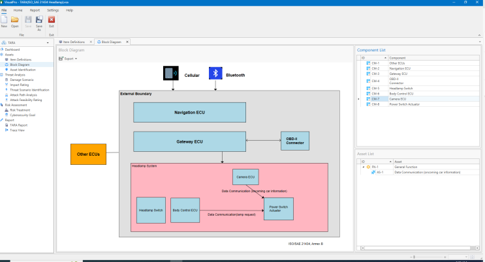
Task: Open Attack Path Analysis in sidebar
Action: tap(24, 95)
